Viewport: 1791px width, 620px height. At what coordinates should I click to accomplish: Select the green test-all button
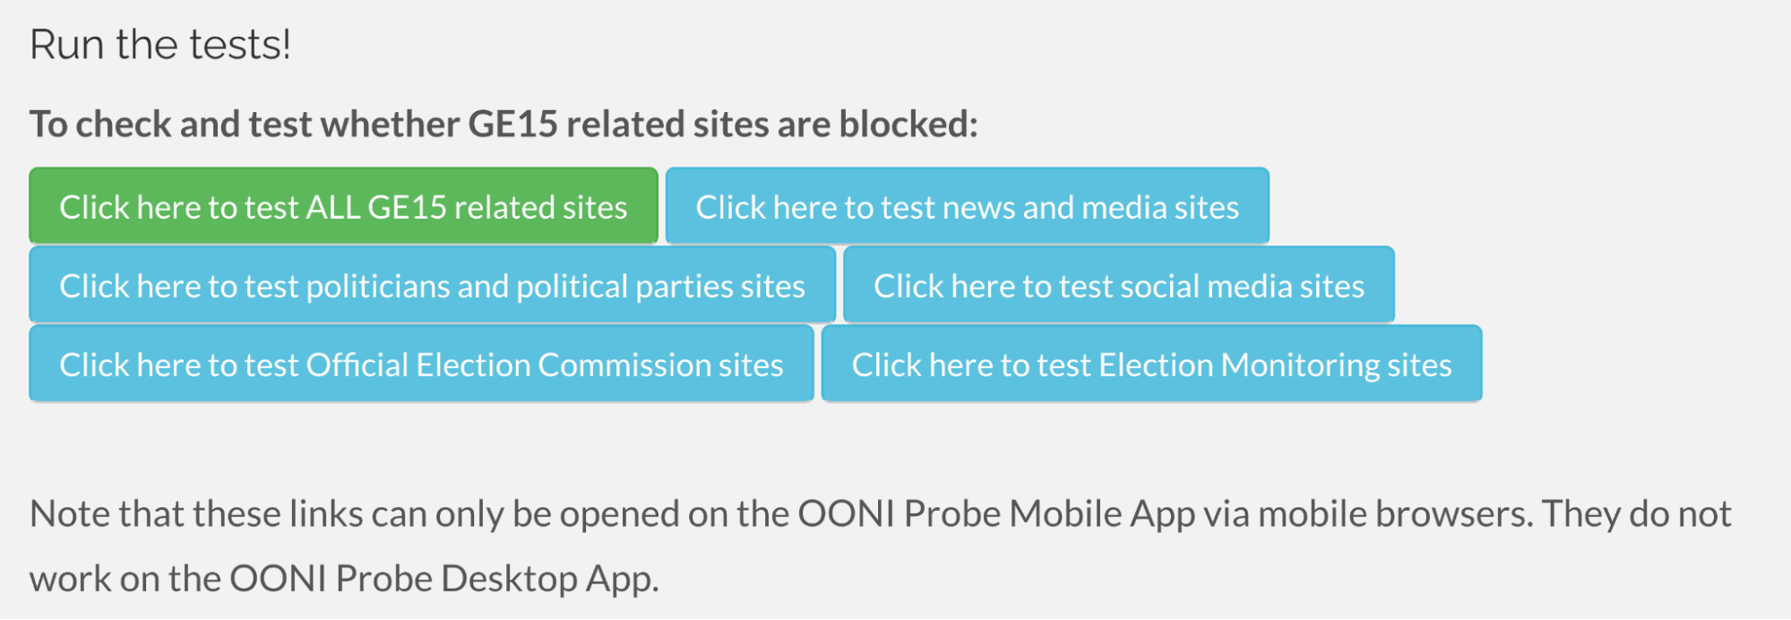pyautogui.click(x=343, y=206)
